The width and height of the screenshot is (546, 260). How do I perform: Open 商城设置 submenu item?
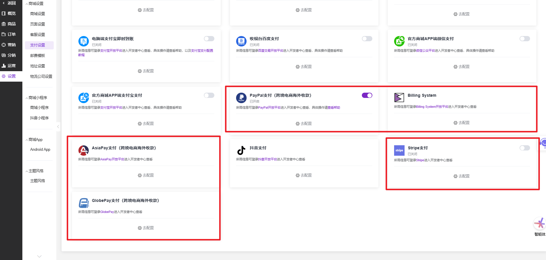point(37,14)
